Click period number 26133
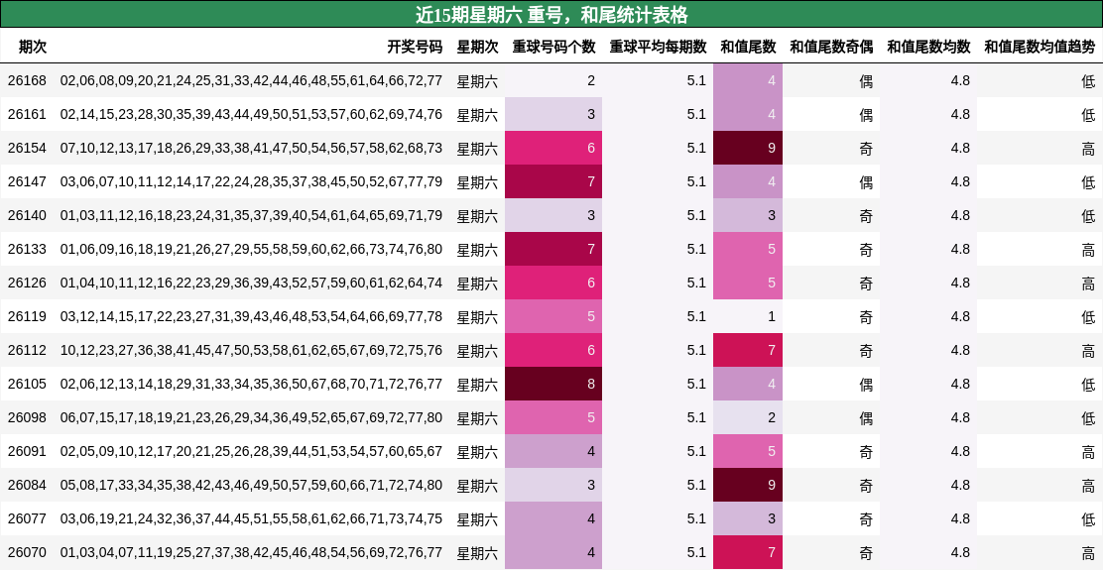1103x570 pixels. (27, 250)
